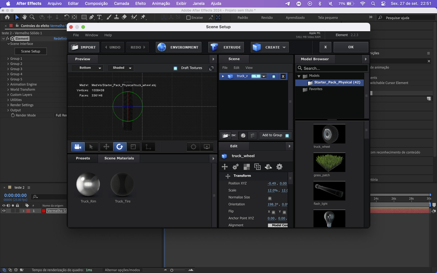Select the camera orbit tool in Preview
Image resolution: width=437 pixels, height=273 pixels.
click(78, 147)
